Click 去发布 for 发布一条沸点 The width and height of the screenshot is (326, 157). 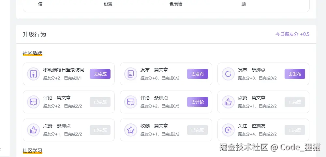(x=295, y=74)
